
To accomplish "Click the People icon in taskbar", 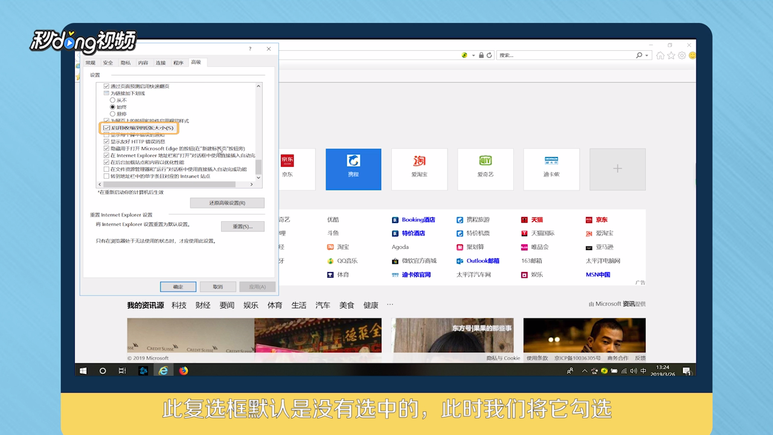I will pyautogui.click(x=570, y=371).
